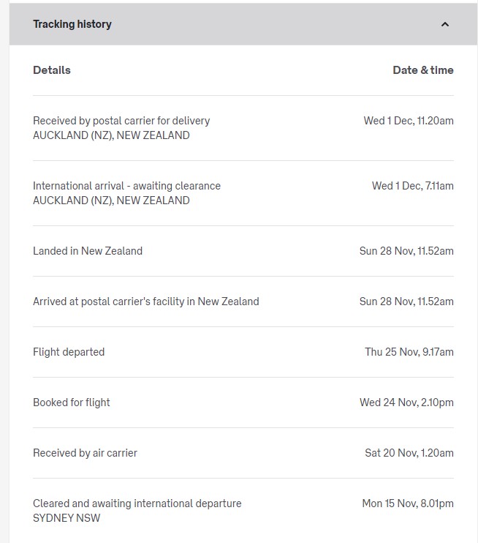Select the 'Booked for flight' entry
This screenshot has height=543, width=478.
[72, 402]
